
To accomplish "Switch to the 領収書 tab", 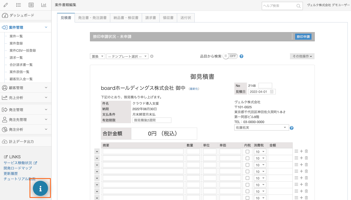I will point(168,18).
